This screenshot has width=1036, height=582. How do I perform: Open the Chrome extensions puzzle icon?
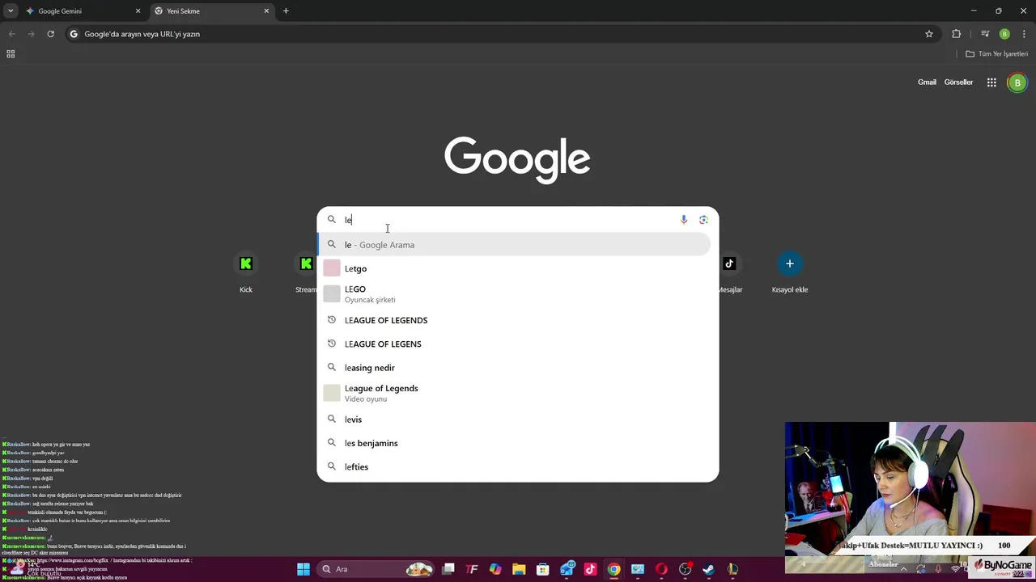tap(957, 34)
